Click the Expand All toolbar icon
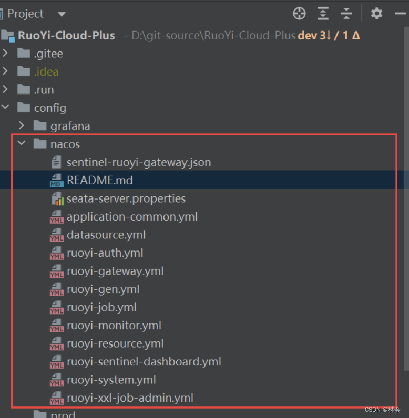The image size is (409, 418). 323,13
